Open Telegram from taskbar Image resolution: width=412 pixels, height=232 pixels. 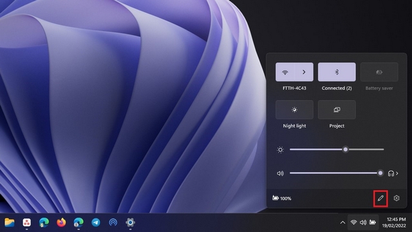pyautogui.click(x=96, y=222)
